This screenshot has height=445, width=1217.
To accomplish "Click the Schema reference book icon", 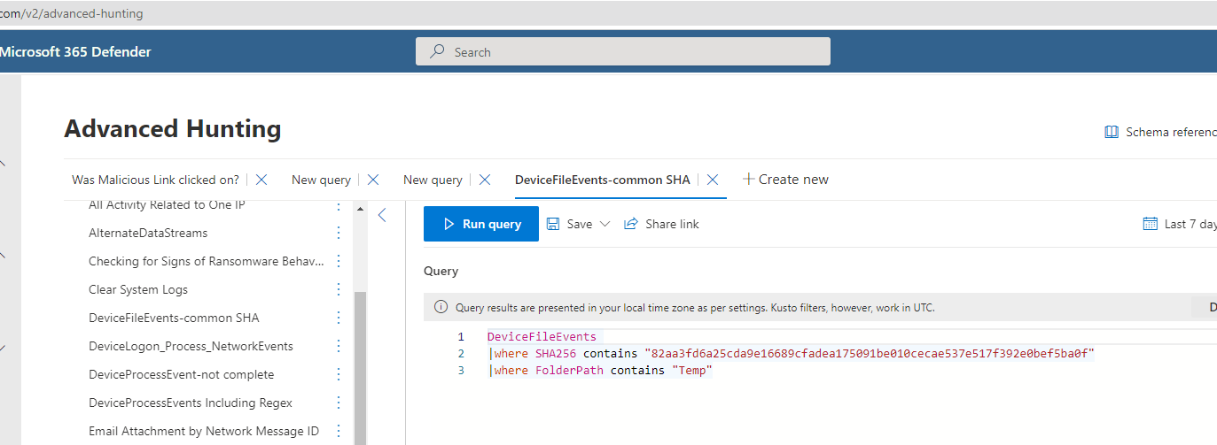I will [1111, 132].
